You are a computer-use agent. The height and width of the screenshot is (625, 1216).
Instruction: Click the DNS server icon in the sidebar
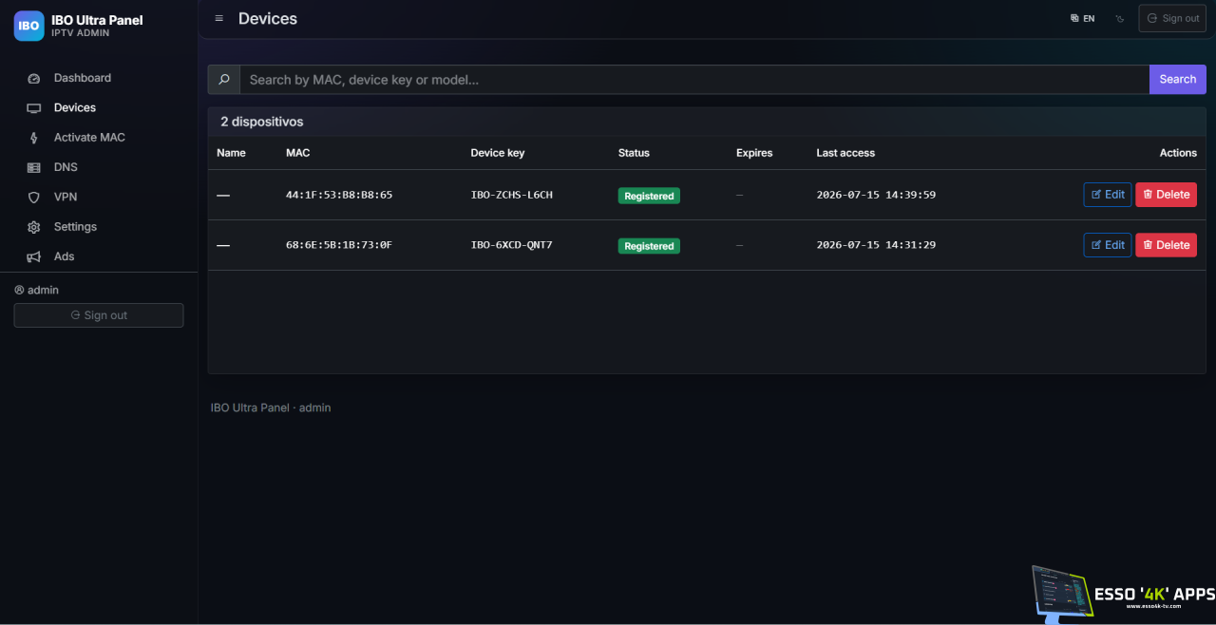(34, 168)
